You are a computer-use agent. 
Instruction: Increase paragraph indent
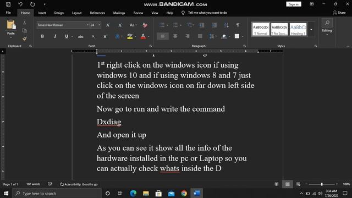[x=214, y=25]
